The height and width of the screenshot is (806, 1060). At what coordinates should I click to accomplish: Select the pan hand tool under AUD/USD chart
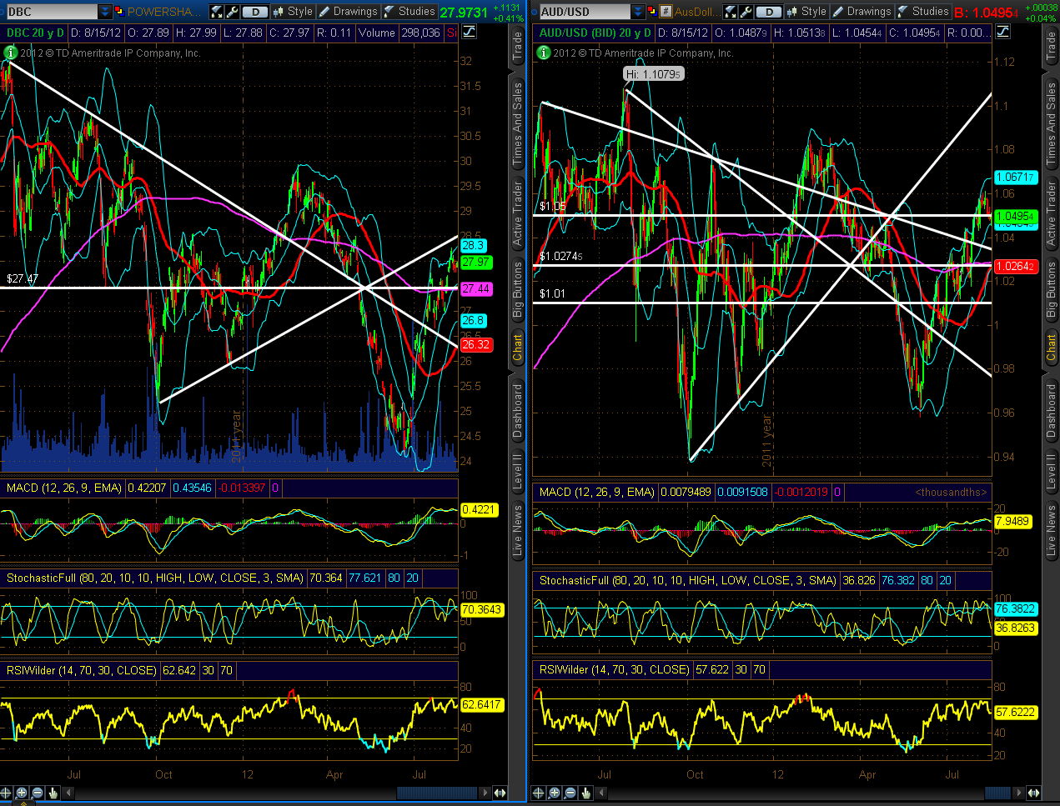pyautogui.click(x=585, y=793)
